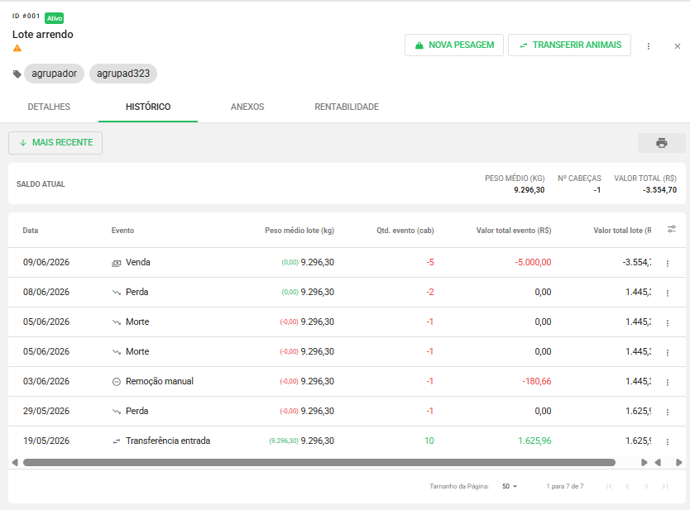Go to last page of results
Image resolution: width=690 pixels, height=510 pixels.
click(665, 486)
